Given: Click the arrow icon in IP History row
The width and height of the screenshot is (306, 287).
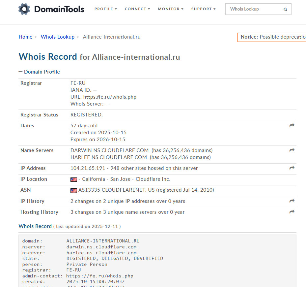Looking at the screenshot, I should click(x=292, y=201).
